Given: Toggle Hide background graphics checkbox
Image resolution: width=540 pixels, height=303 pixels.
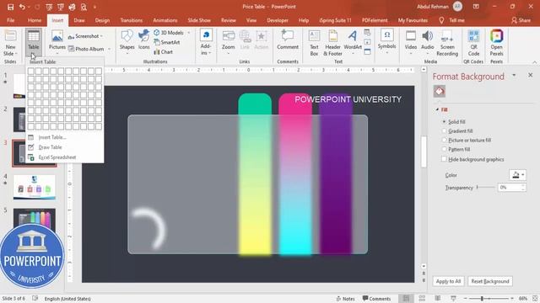Looking at the screenshot, I should tap(445, 159).
